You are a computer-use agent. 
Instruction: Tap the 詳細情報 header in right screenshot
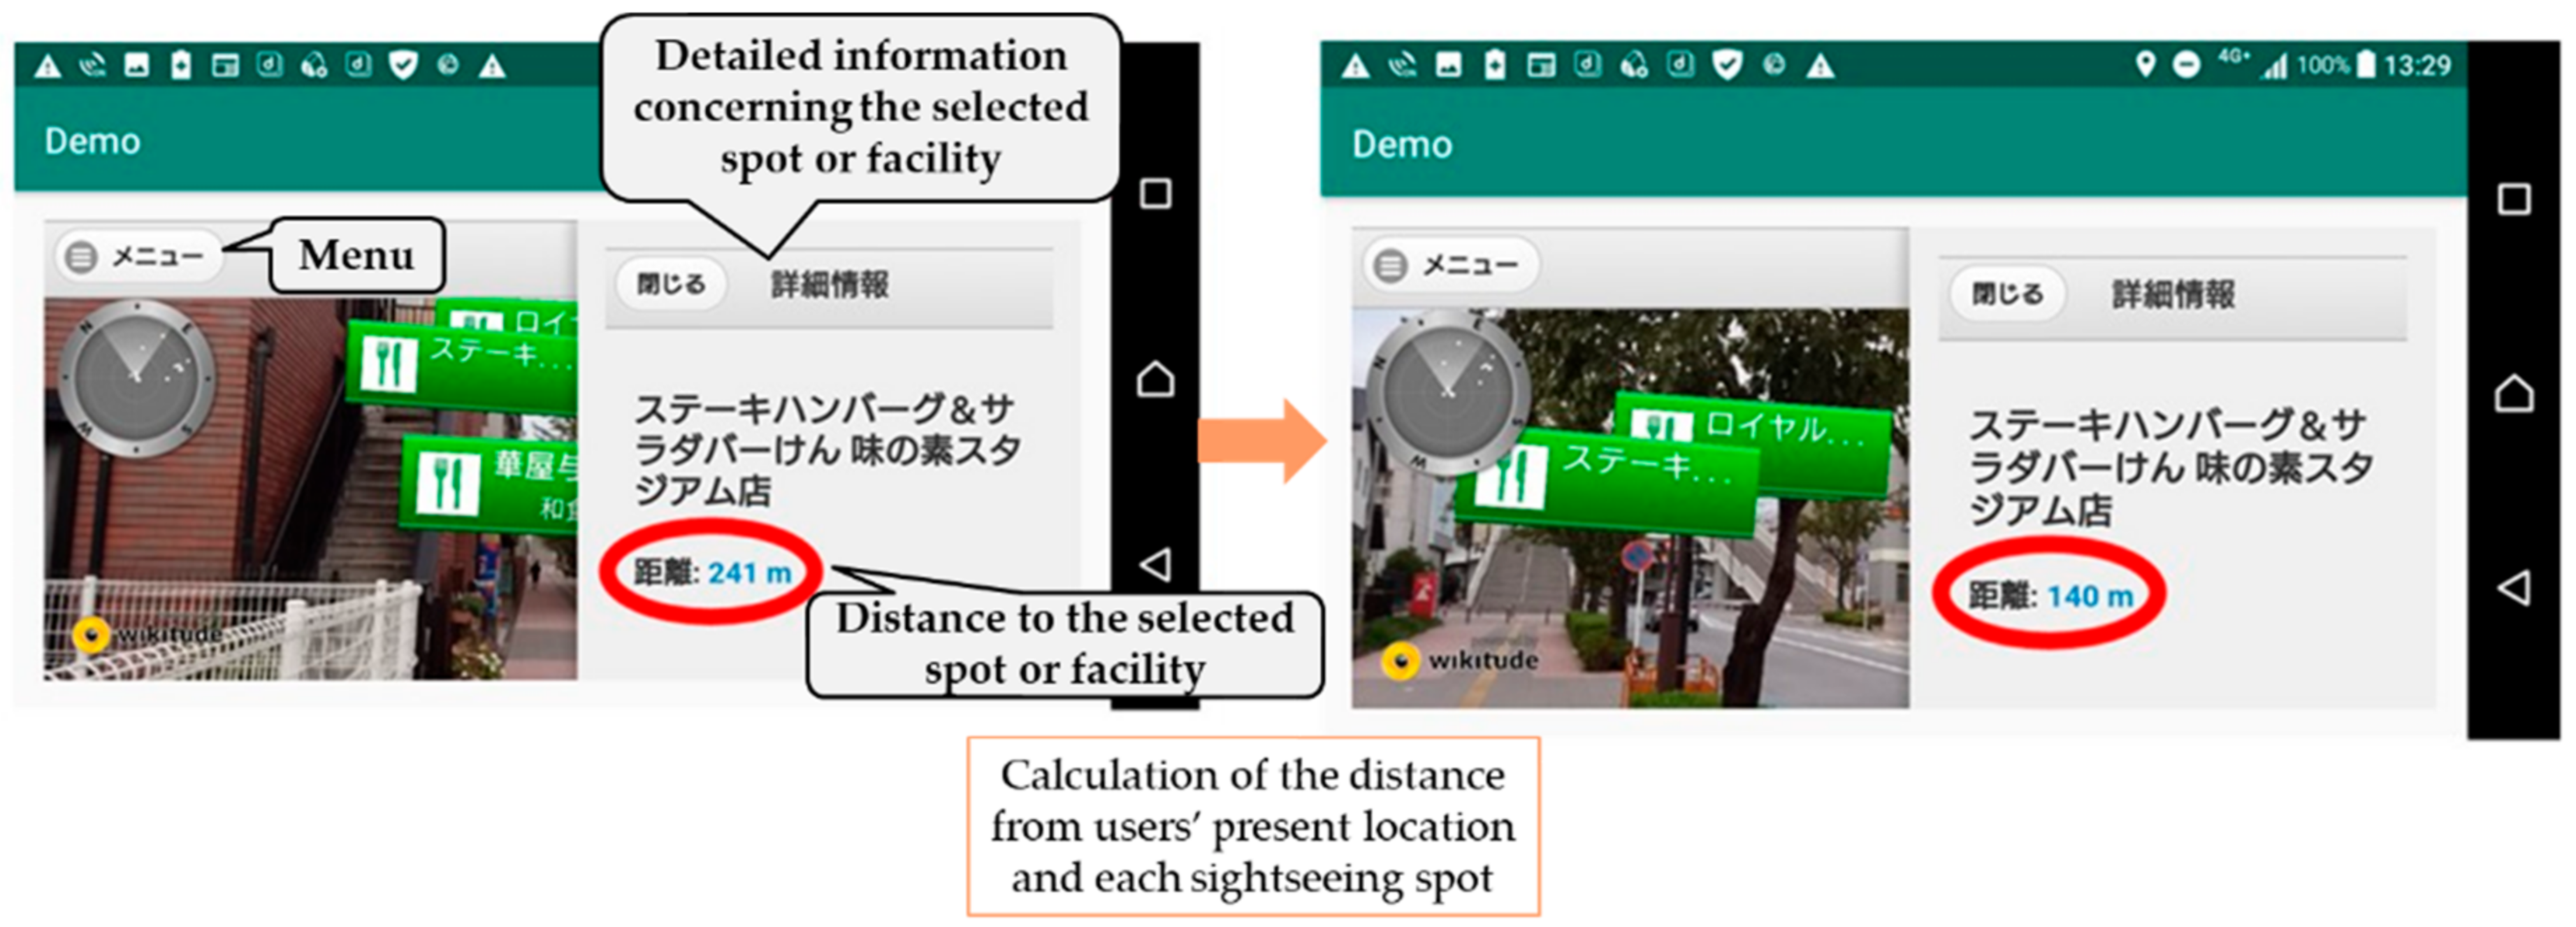2172,295
